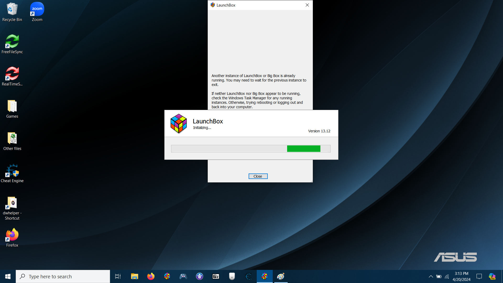Select the dwhelper - Shortcut icon
503x283 pixels.
tap(12, 208)
